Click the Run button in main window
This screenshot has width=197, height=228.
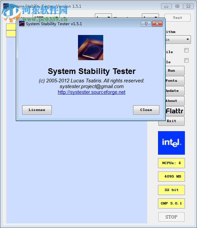[175, 71]
